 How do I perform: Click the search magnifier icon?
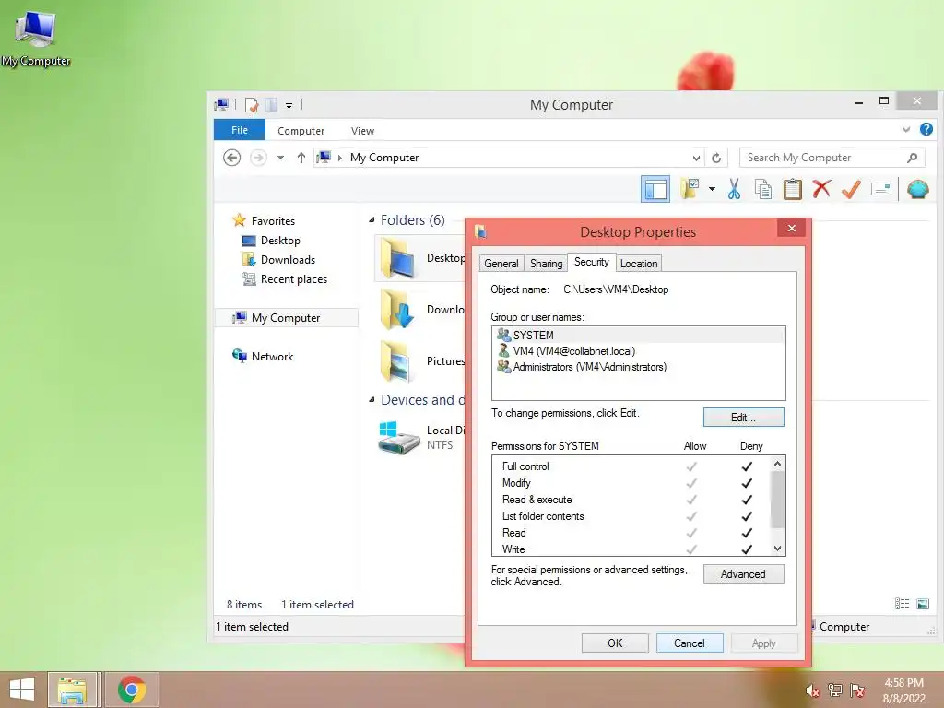pyautogui.click(x=912, y=158)
